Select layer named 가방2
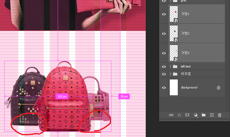 [x=185, y=33]
